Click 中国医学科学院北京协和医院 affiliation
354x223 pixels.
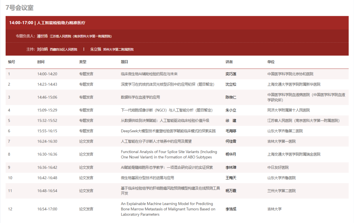(290, 74)
